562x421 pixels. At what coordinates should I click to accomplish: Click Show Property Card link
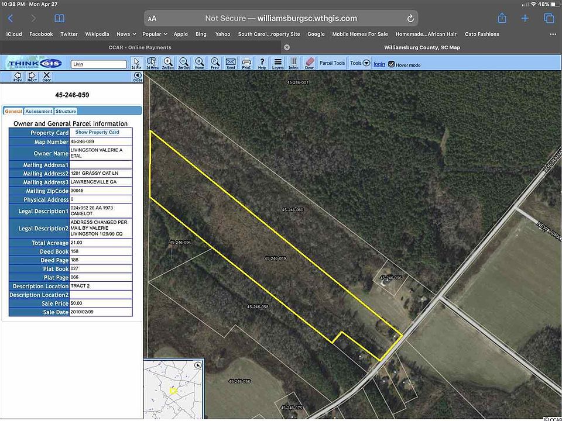(x=97, y=133)
